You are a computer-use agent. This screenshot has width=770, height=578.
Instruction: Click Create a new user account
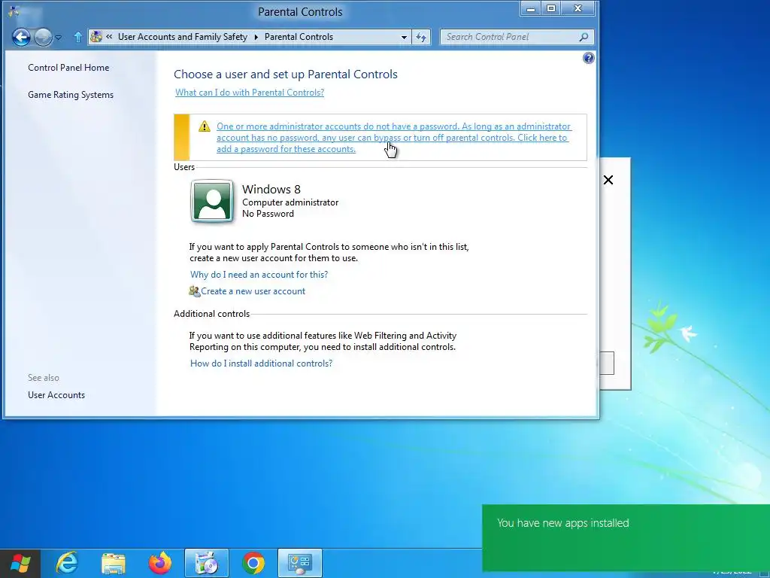pyautogui.click(x=253, y=291)
